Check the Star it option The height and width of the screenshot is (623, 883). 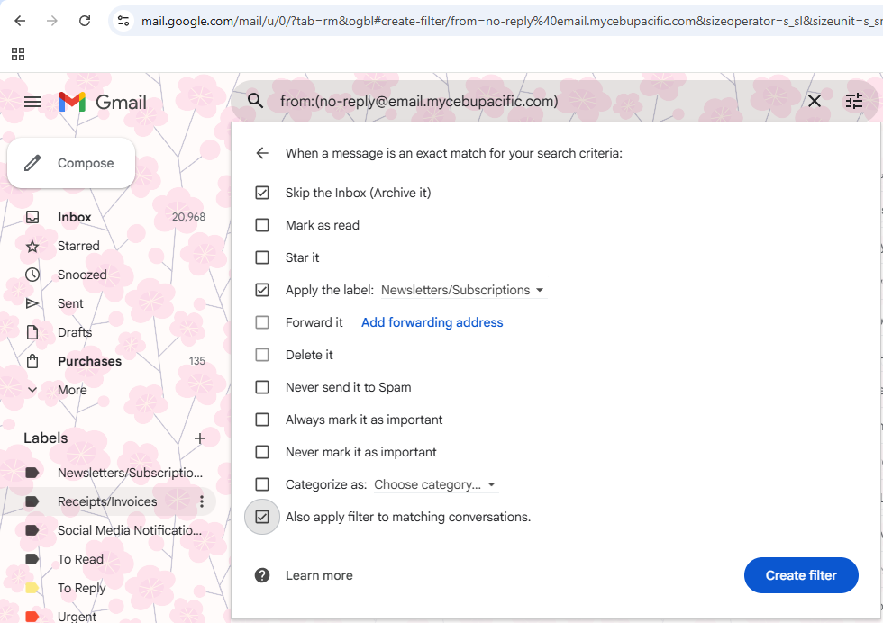[x=262, y=257]
